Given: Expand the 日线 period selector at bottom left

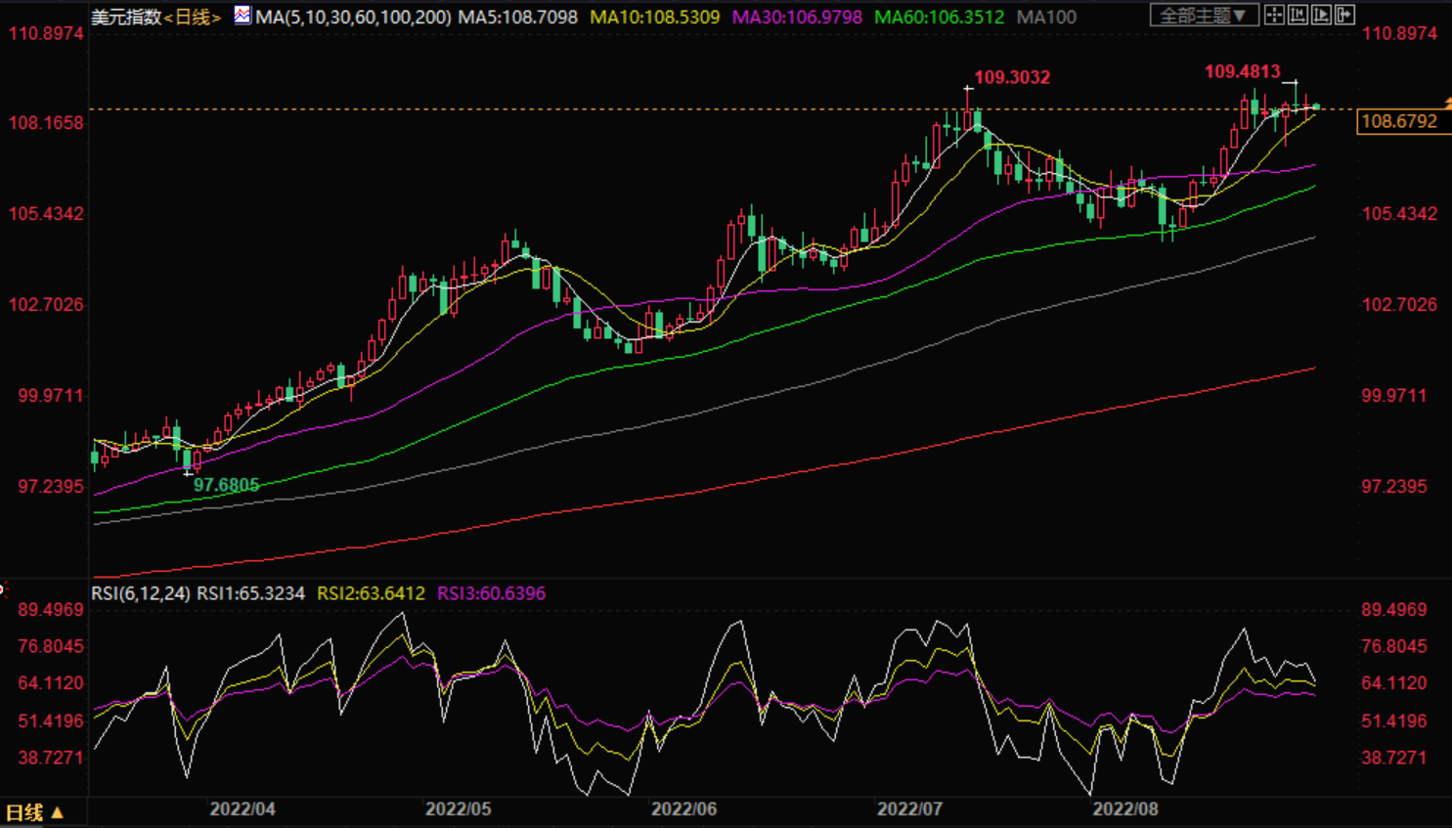Looking at the screenshot, I should [35, 812].
